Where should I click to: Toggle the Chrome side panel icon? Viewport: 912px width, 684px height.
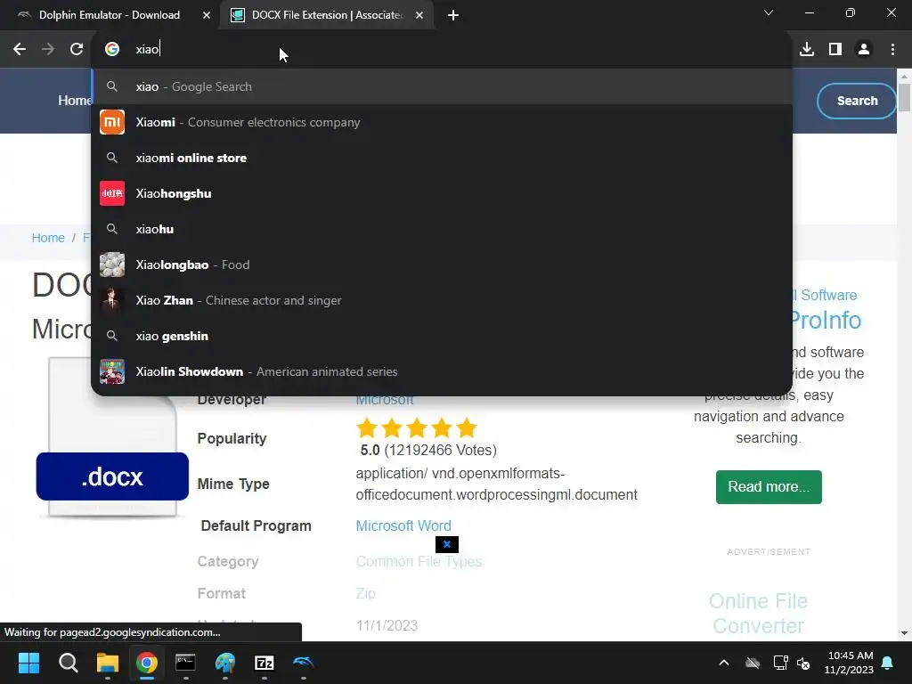tap(835, 50)
